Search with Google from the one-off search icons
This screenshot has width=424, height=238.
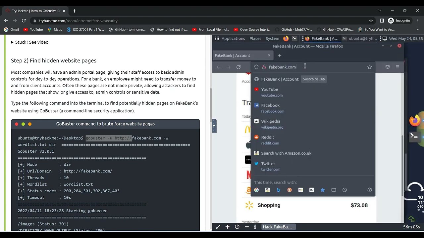pos(256,190)
